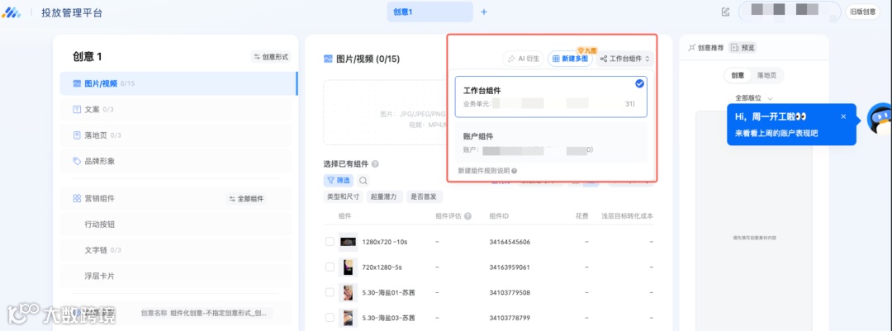Viewport: 892px width, 331px height.
Task: Click the 筛选 filter button
Action: (339, 180)
